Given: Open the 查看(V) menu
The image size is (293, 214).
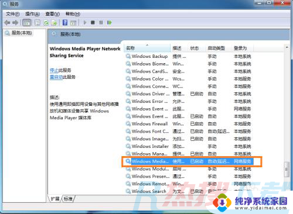Looking at the screenshot, I should pos(53,14).
